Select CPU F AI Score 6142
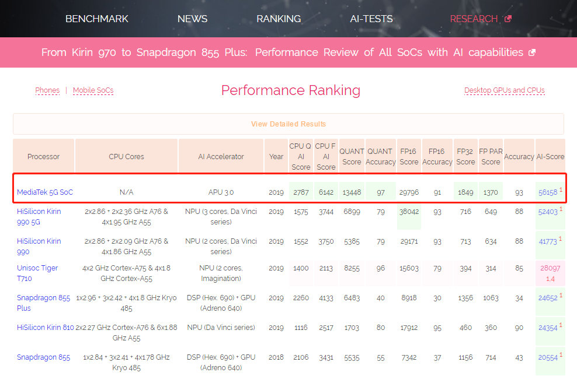The height and width of the screenshot is (376, 577). (x=326, y=192)
